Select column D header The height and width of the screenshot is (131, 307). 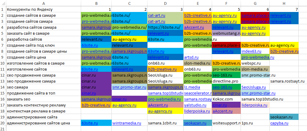pos(165,3)
